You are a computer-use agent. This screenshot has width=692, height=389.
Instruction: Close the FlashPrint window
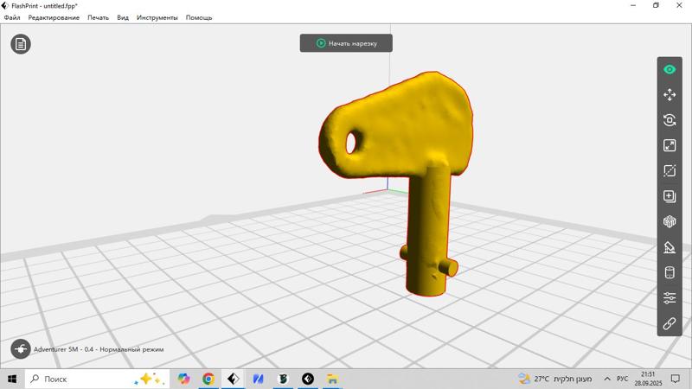[x=679, y=5]
